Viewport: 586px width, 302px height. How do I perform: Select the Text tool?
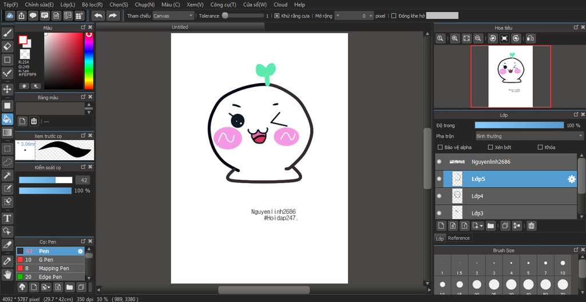click(x=7, y=218)
